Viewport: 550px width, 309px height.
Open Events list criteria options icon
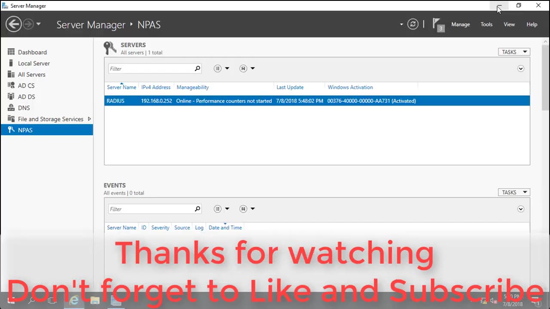[217, 209]
